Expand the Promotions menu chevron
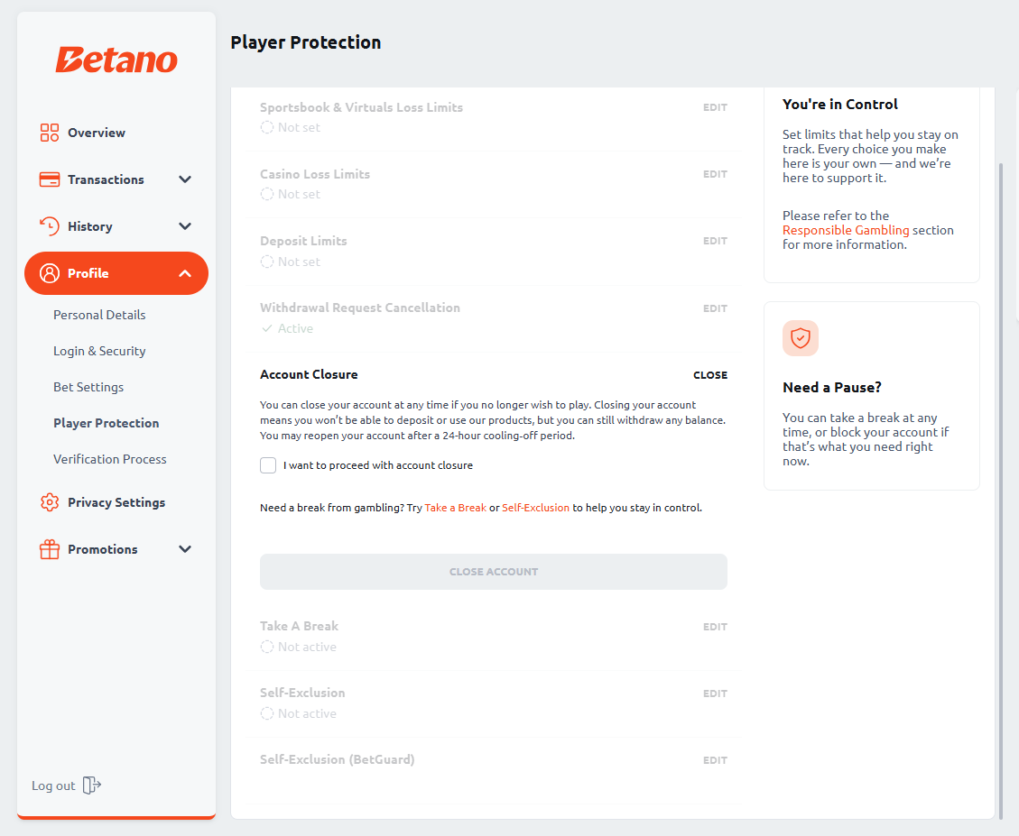Screen dimensions: 1019x836 point(185,549)
